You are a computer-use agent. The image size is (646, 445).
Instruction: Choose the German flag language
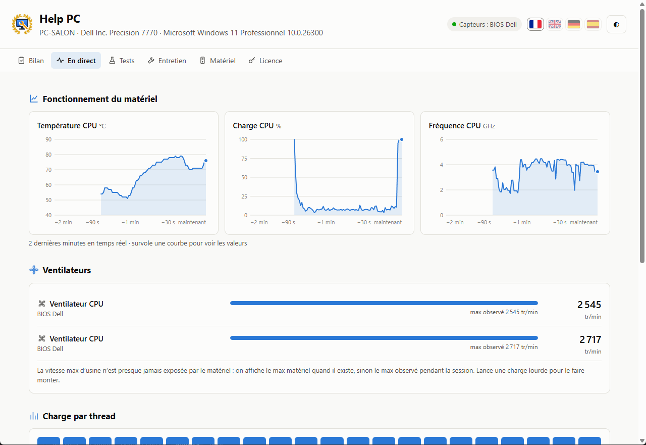click(x=574, y=24)
